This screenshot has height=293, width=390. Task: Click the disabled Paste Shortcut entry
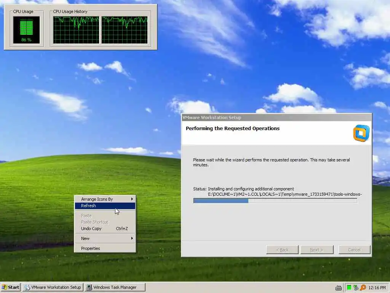(x=105, y=222)
